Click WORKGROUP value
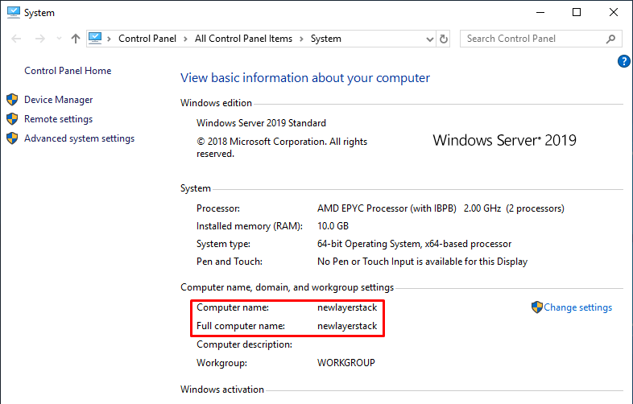The width and height of the screenshot is (633, 404). (346, 363)
